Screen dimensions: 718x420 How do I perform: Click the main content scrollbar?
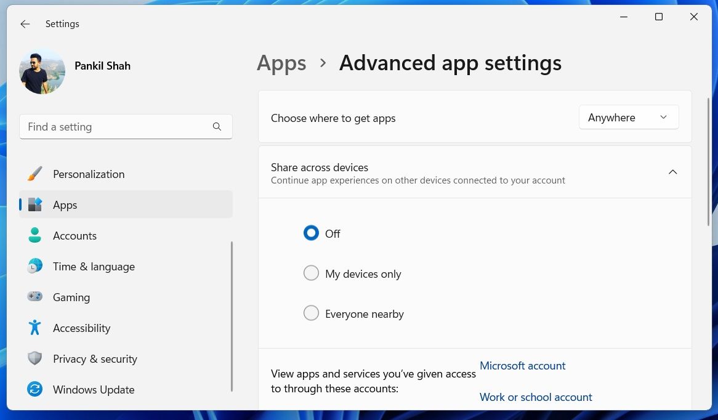point(708,161)
